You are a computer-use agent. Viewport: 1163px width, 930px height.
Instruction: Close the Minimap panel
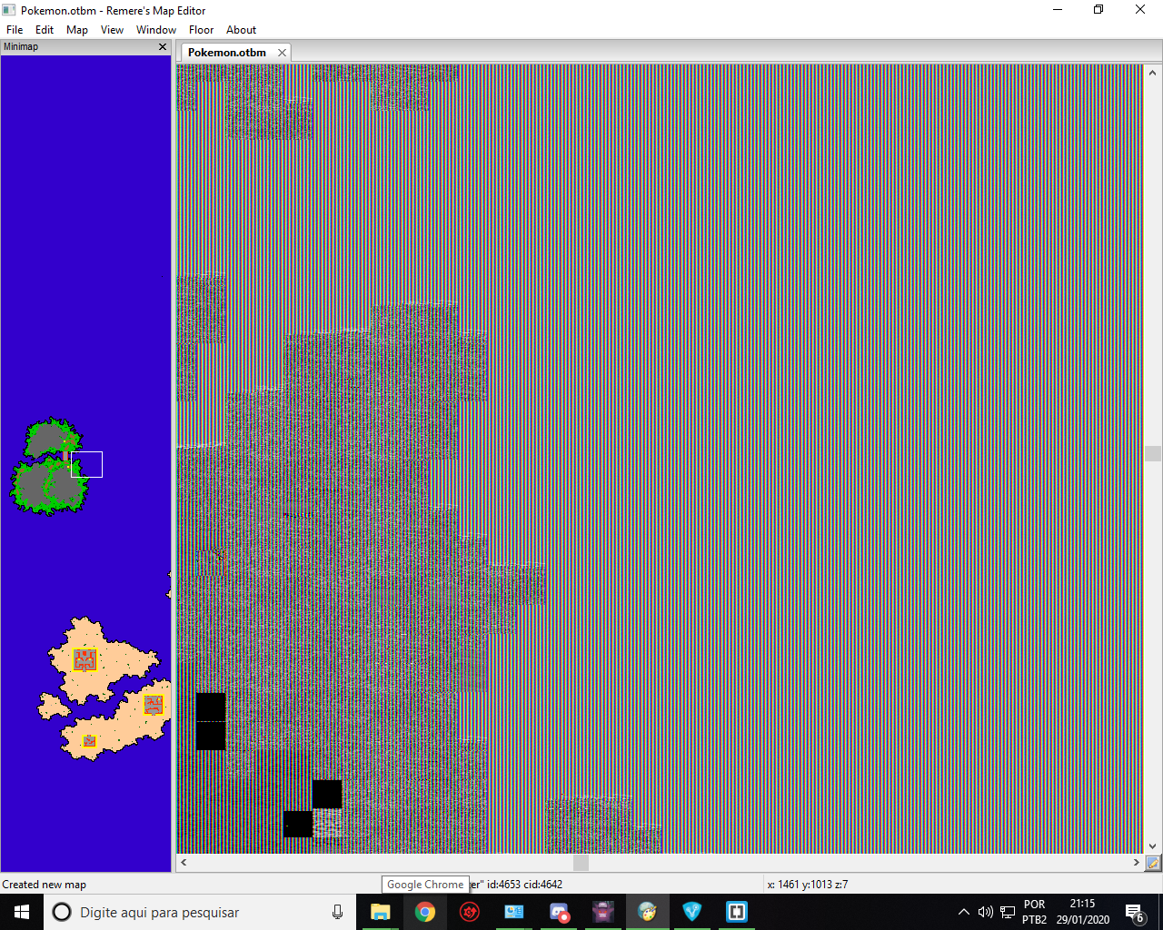163,47
